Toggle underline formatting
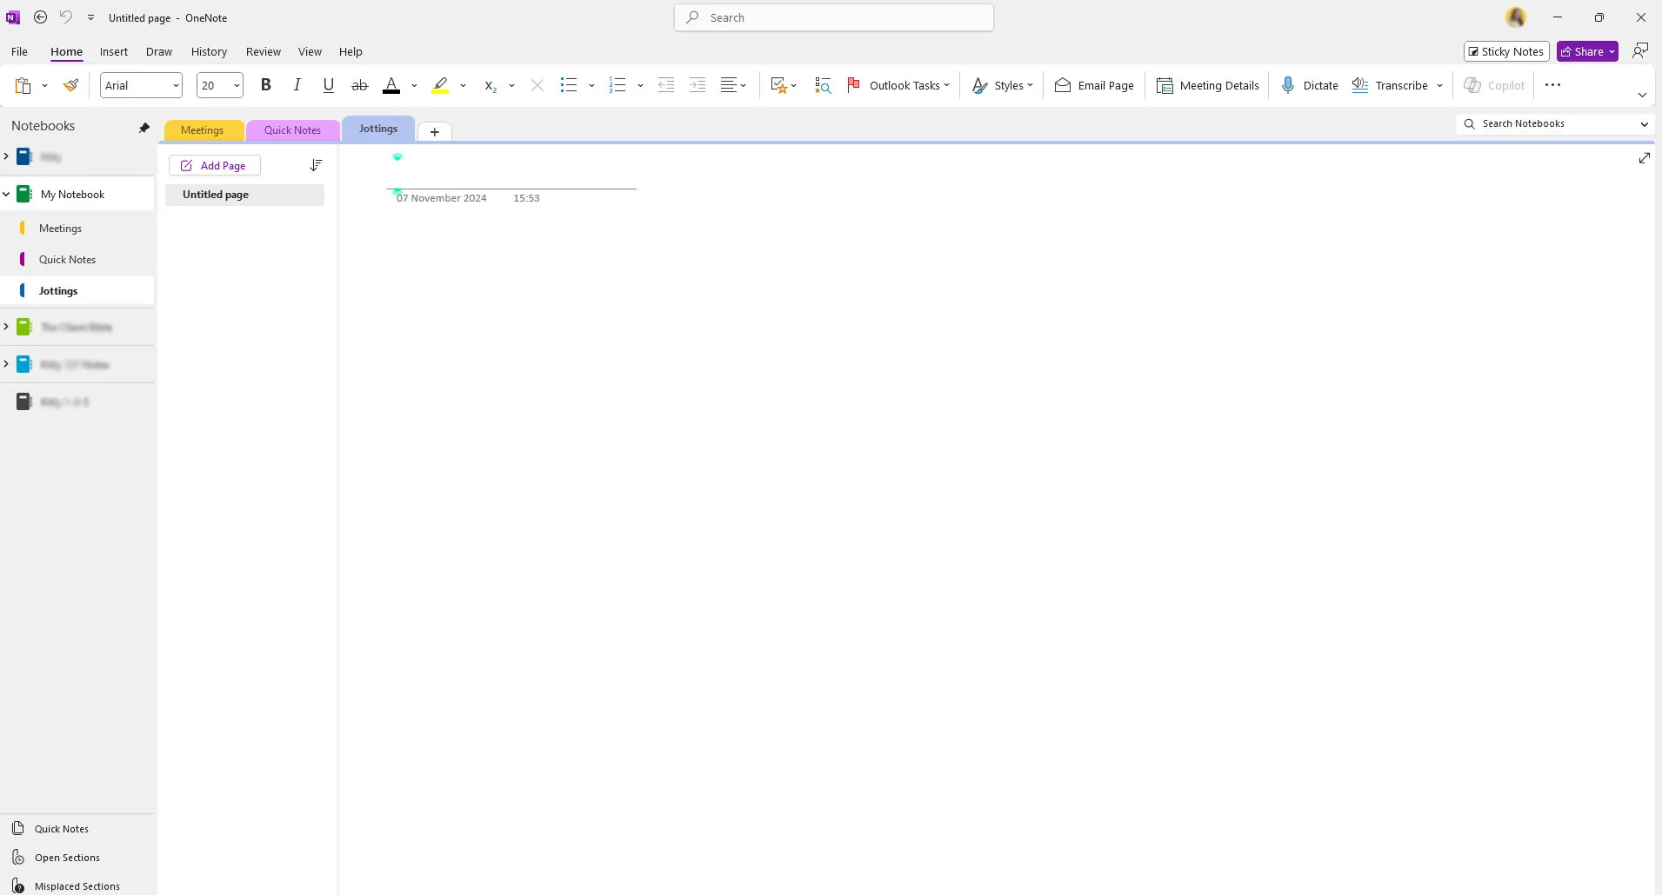 [328, 85]
